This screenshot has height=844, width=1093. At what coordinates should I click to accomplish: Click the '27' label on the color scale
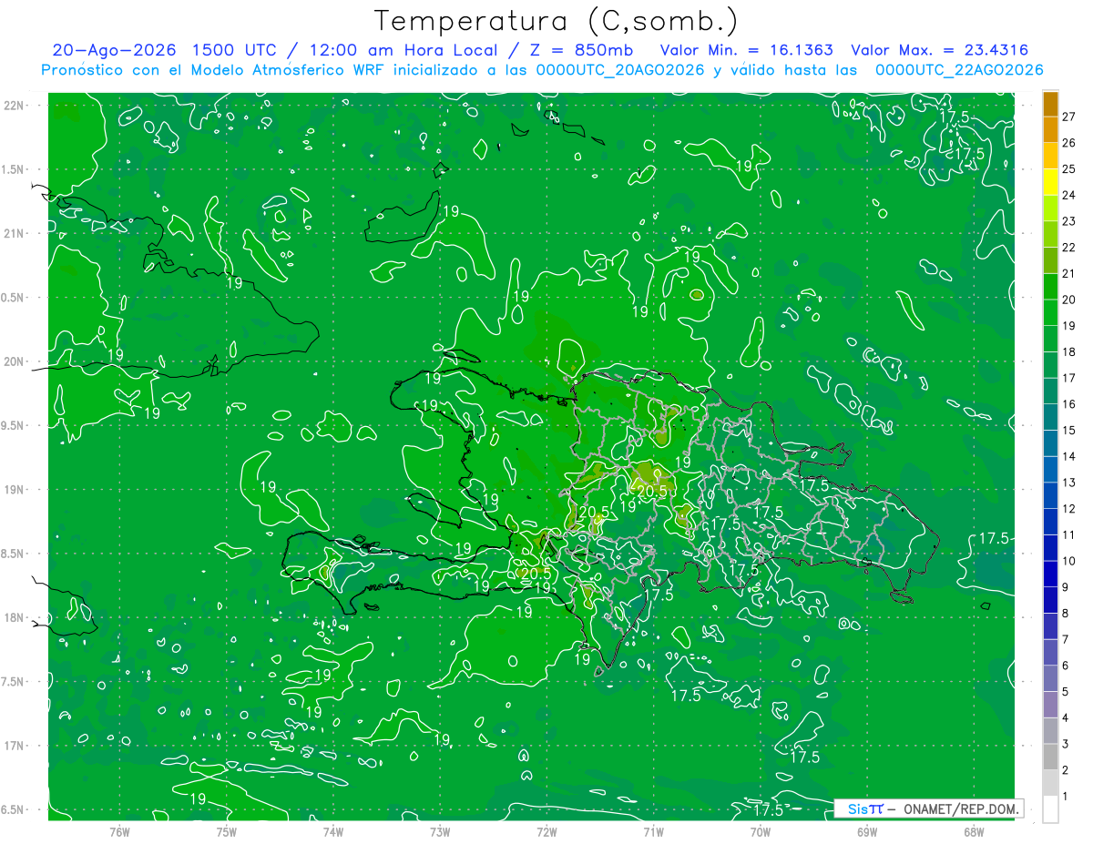coord(1068,117)
